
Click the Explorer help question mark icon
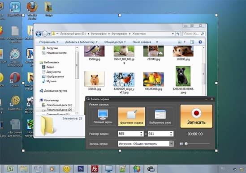click(200, 42)
